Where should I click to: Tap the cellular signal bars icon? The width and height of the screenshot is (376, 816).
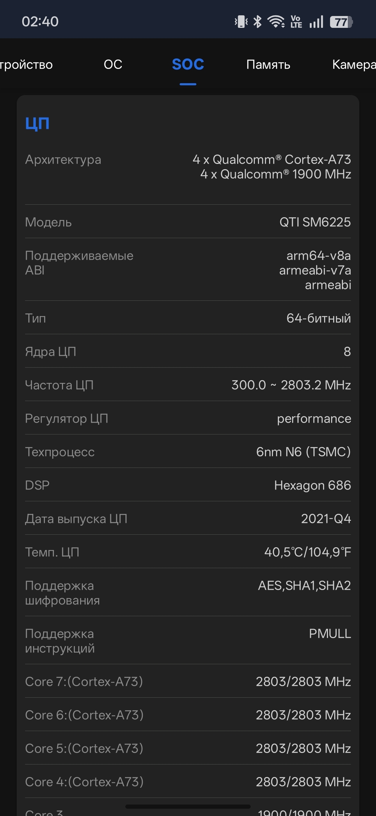pyautogui.click(x=316, y=22)
